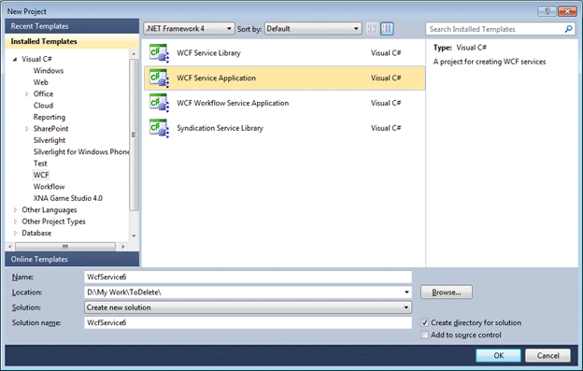Select the Reporting template category
Screen dimensions: 583x371
click(x=50, y=117)
